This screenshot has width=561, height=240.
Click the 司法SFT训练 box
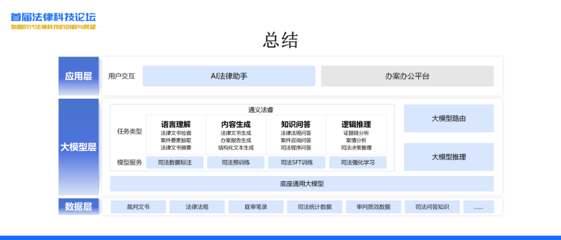click(297, 163)
